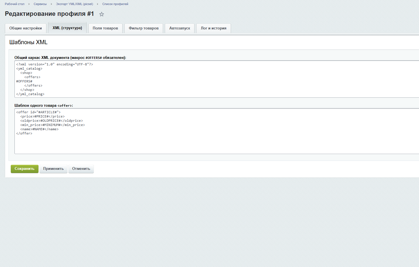Select the Редактирование профиля #1 title
419x267 pixels.
[x=49, y=14]
